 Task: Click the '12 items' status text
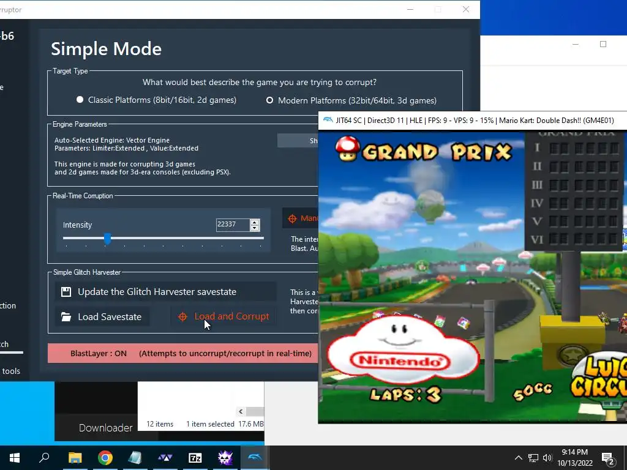coord(160,424)
